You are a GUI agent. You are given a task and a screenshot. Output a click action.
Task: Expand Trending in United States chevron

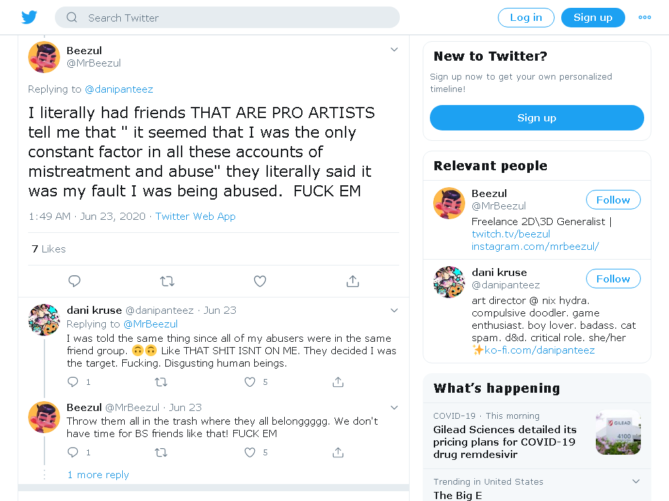click(x=636, y=481)
